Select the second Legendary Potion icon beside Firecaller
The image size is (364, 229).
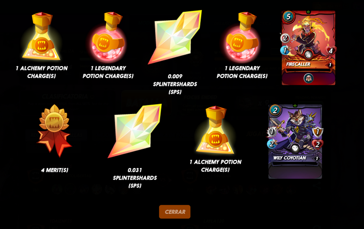point(242,37)
